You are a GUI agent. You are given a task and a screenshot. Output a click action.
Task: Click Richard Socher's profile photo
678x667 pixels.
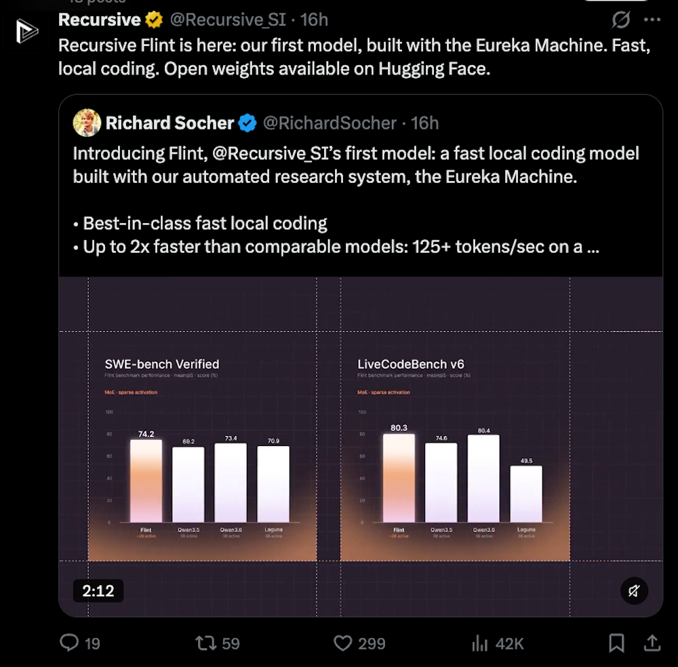tap(87, 123)
